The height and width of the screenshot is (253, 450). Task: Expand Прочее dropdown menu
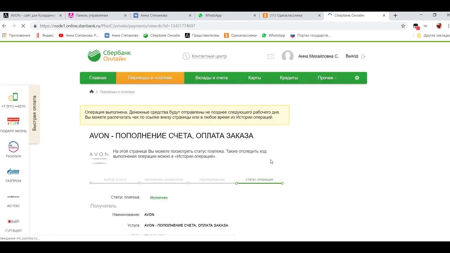[327, 78]
